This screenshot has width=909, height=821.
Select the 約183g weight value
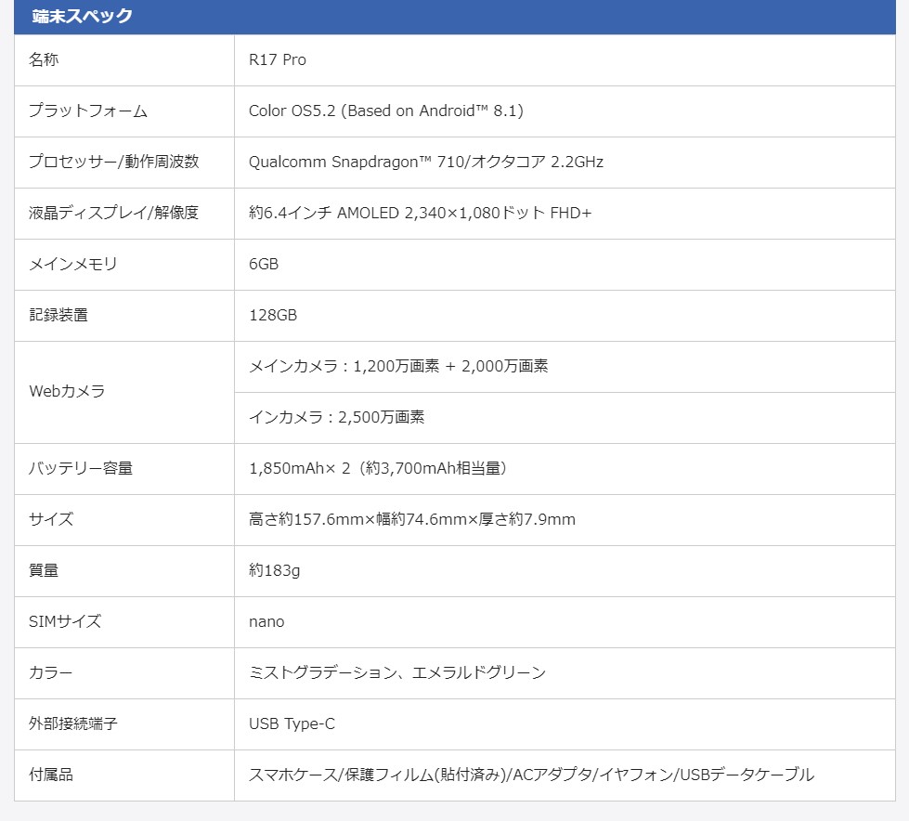pyautogui.click(x=274, y=570)
